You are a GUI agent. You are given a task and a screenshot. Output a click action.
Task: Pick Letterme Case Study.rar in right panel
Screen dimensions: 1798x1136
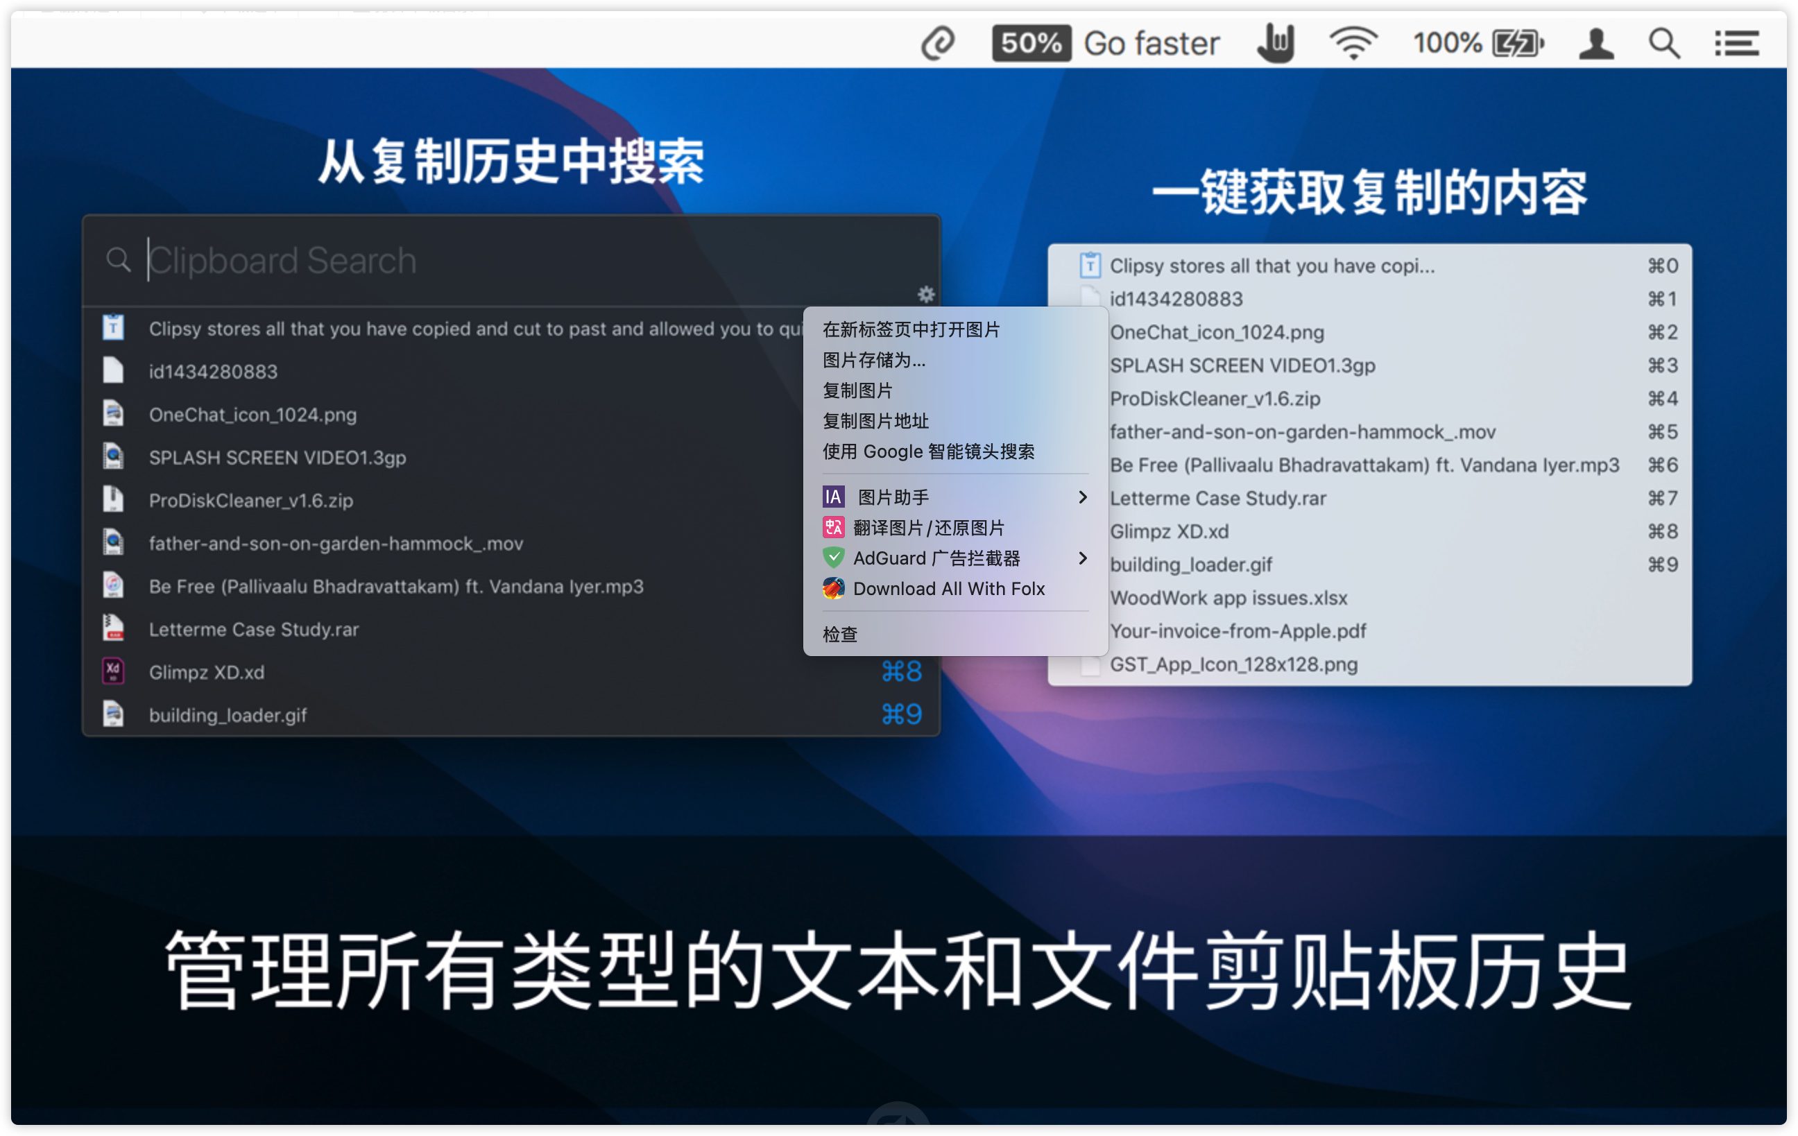coord(1218,498)
